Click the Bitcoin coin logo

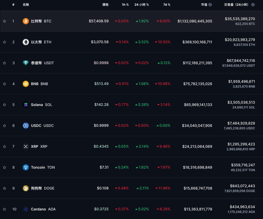[x=26, y=21]
